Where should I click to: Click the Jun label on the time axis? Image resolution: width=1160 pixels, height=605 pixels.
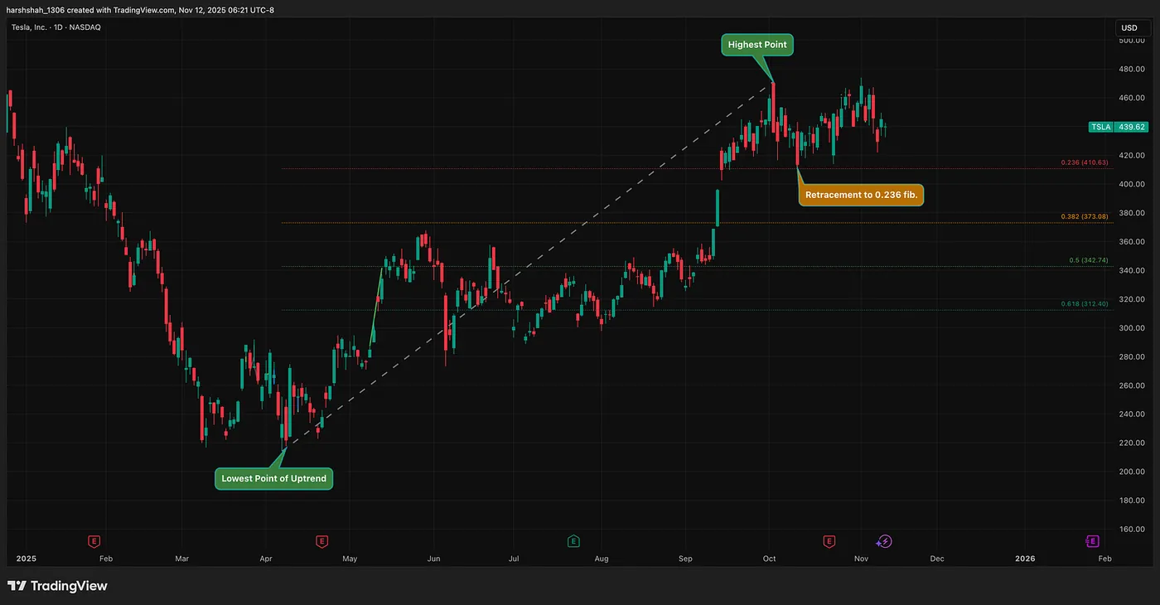pyautogui.click(x=433, y=559)
